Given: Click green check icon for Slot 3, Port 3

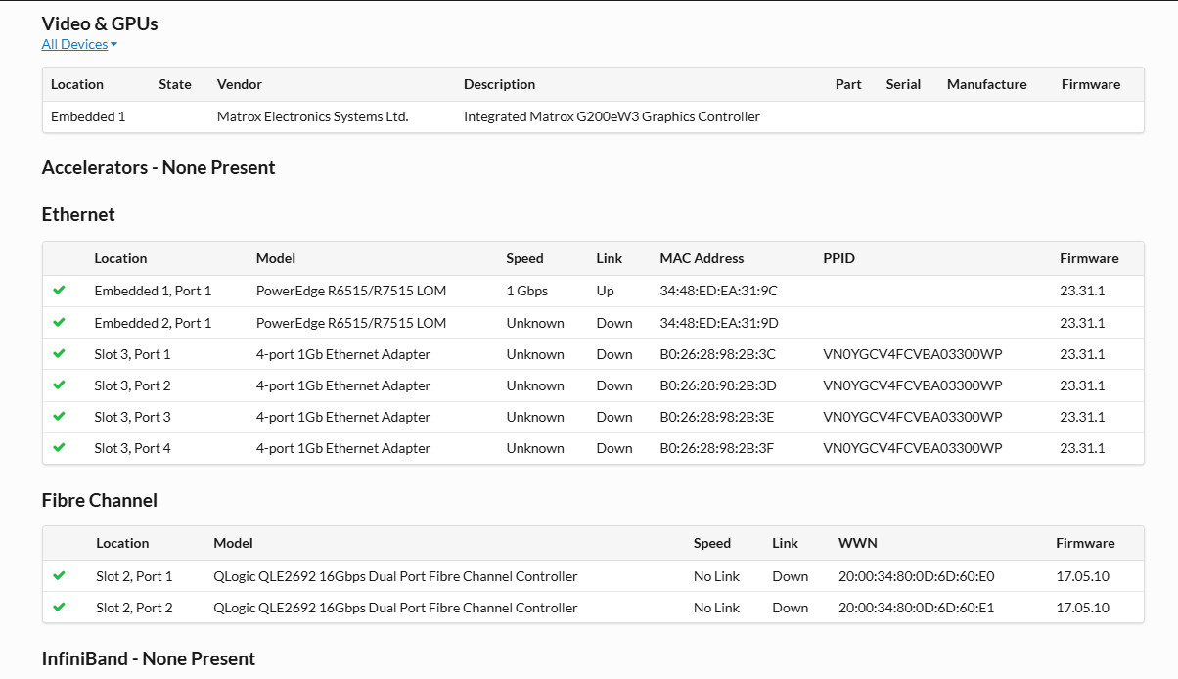Looking at the screenshot, I should [59, 416].
